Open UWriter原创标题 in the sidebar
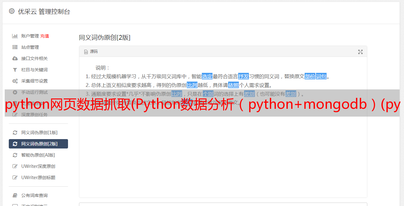Image resolution: width=404 pixels, height=206 pixels. [38, 178]
